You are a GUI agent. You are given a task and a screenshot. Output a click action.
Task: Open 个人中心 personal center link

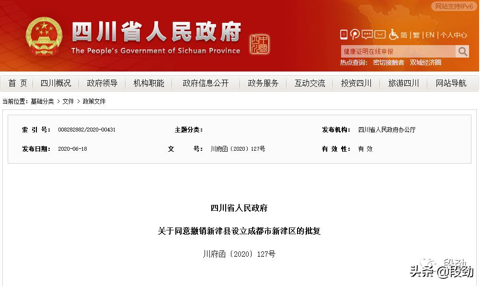453,35
